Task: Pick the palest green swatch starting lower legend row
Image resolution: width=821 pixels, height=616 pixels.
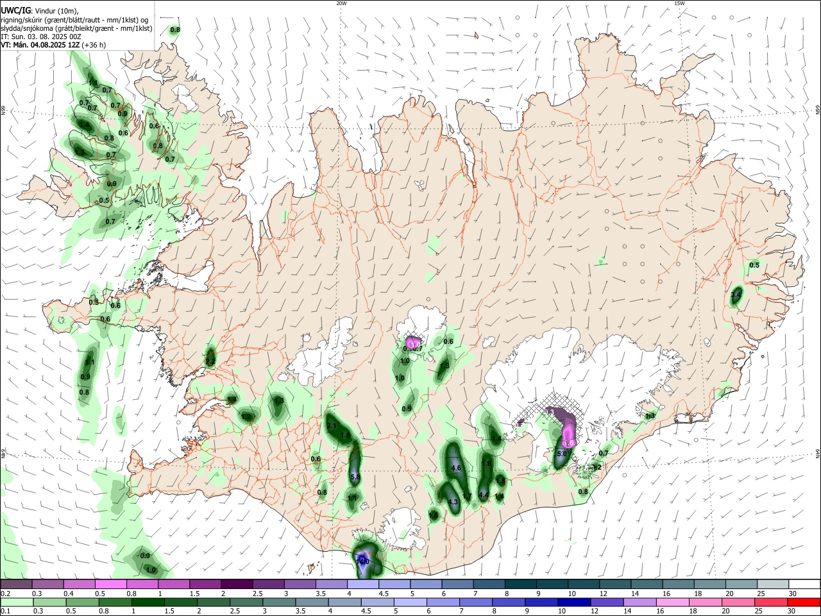Action: pyautogui.click(x=16, y=602)
